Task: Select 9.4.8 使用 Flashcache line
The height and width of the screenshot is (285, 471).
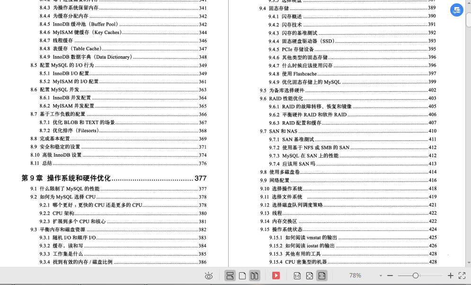Action: point(352,73)
